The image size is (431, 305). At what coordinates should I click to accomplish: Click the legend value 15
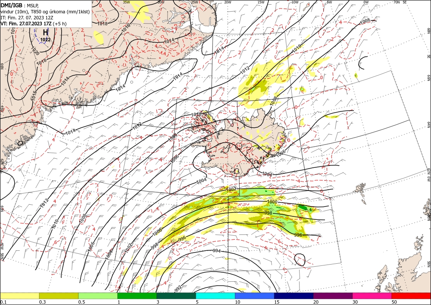point(277,302)
